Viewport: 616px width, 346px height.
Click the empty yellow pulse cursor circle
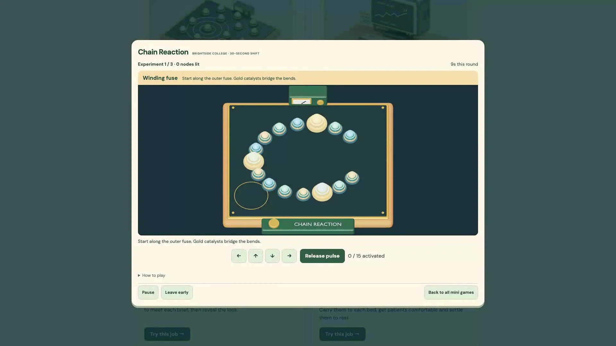(x=251, y=195)
